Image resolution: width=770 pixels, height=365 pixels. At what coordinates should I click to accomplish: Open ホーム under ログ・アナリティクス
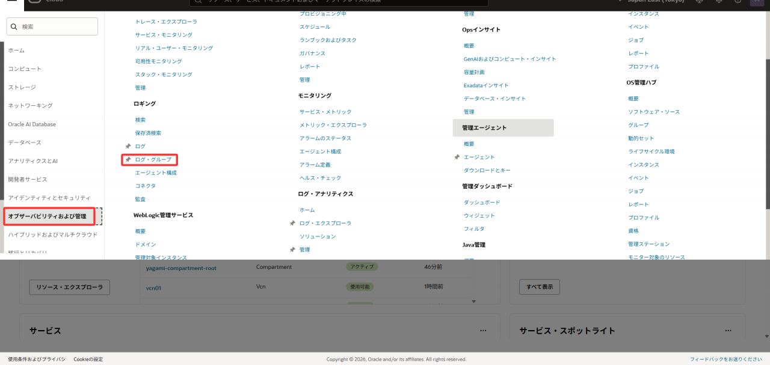[x=307, y=210]
